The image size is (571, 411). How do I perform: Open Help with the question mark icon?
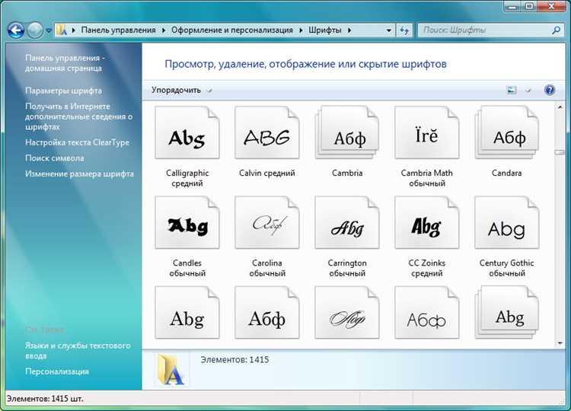coord(550,90)
